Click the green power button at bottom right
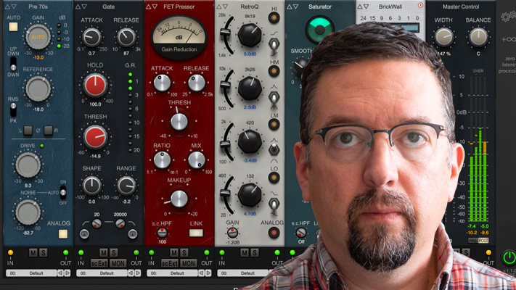The image size is (516, 290). tap(509, 257)
